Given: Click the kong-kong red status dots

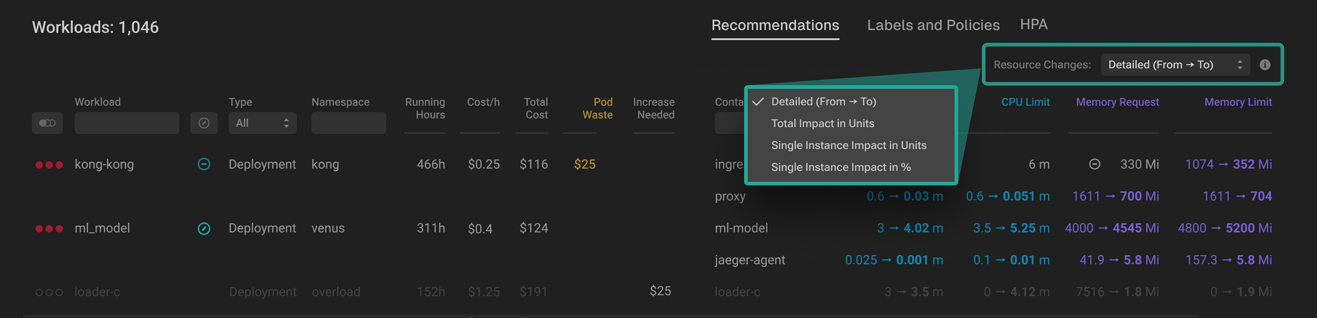Looking at the screenshot, I should point(49,165).
